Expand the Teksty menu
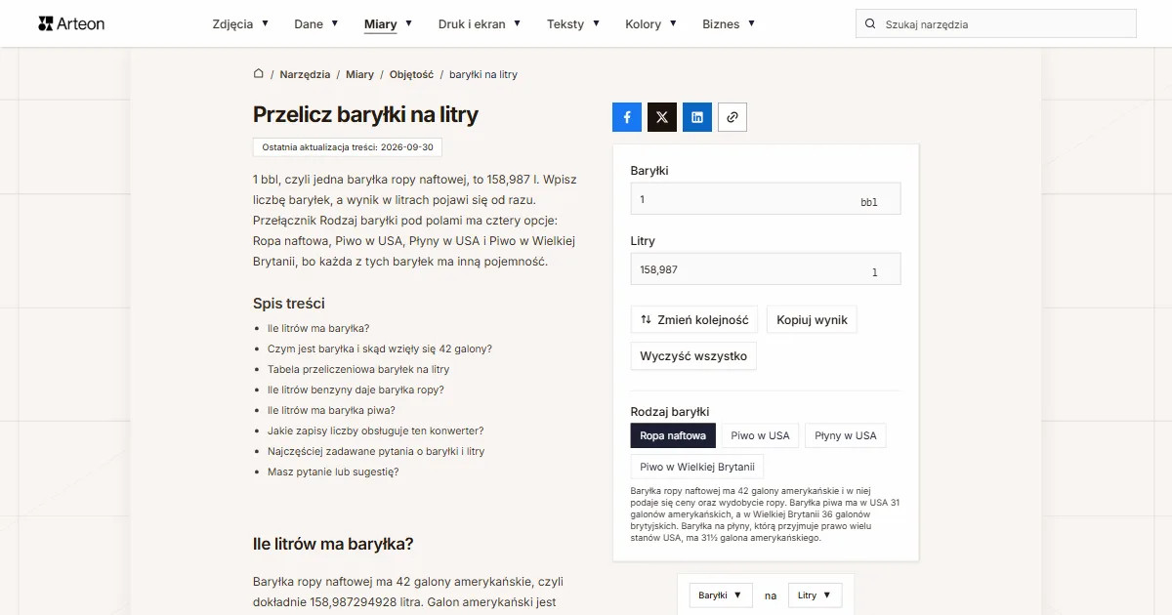 click(x=573, y=24)
